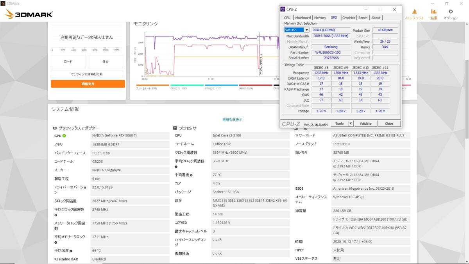469x264 pixels.
Task: Collapse system details with 詳細を非表示
Action: tap(233, 120)
